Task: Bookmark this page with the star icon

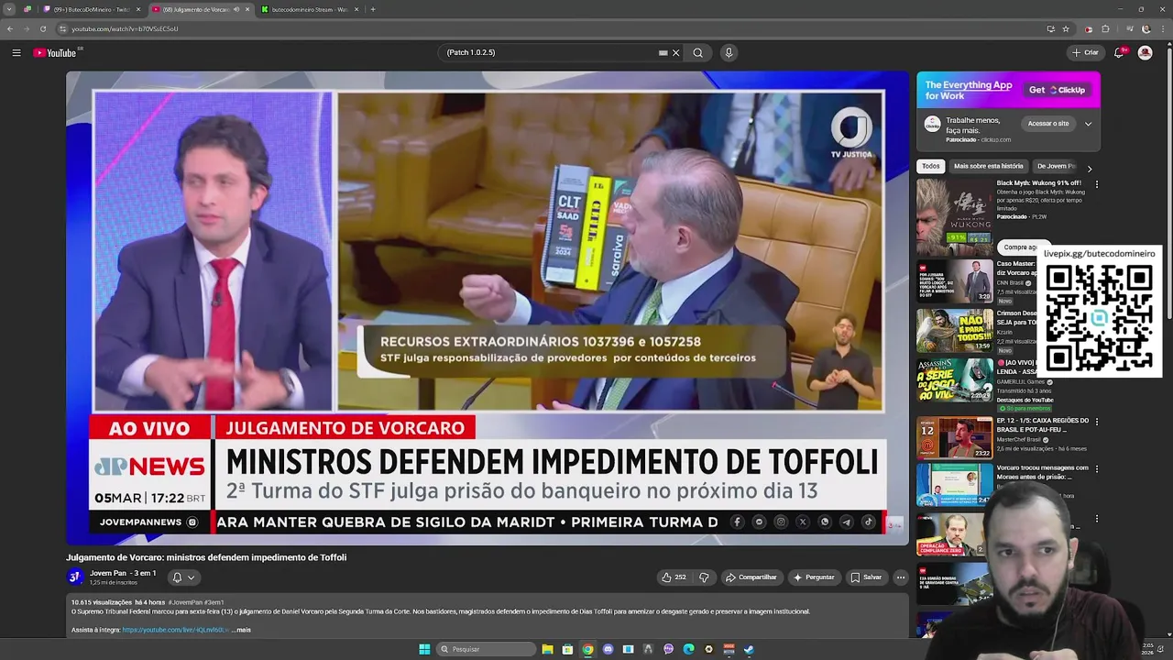Action: tap(1066, 28)
